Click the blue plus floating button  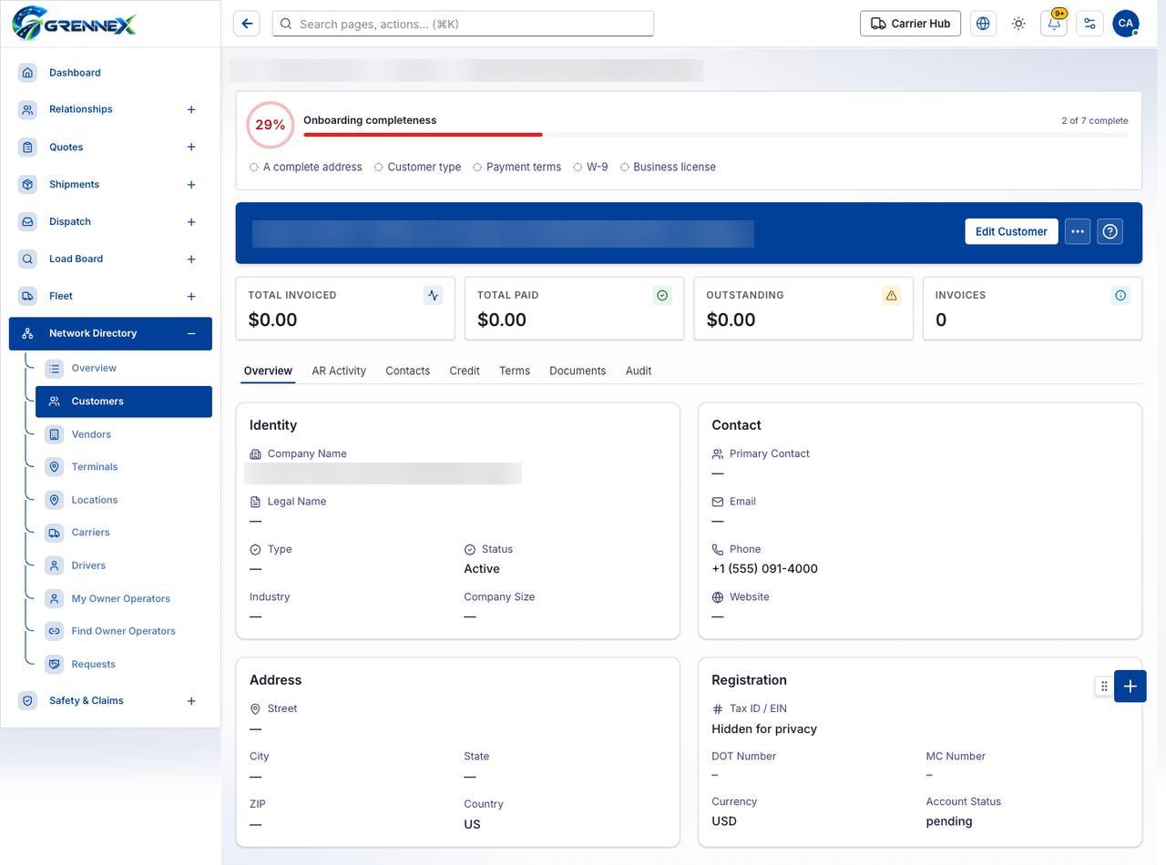point(1130,687)
